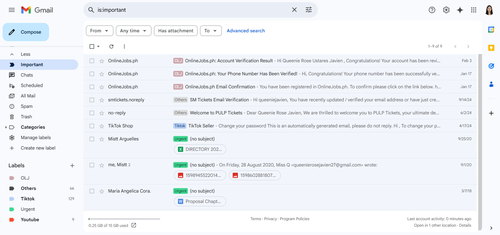Tick the Welcome to PULP Tickets checkbox

click(92, 113)
